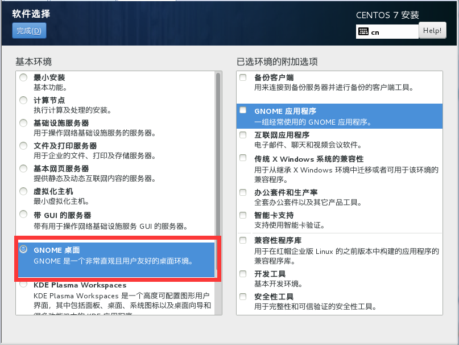The width and height of the screenshot is (459, 345).
Task: Enable 传统 X Windows 系统的兼容性 checkbox
Action: 243,158
